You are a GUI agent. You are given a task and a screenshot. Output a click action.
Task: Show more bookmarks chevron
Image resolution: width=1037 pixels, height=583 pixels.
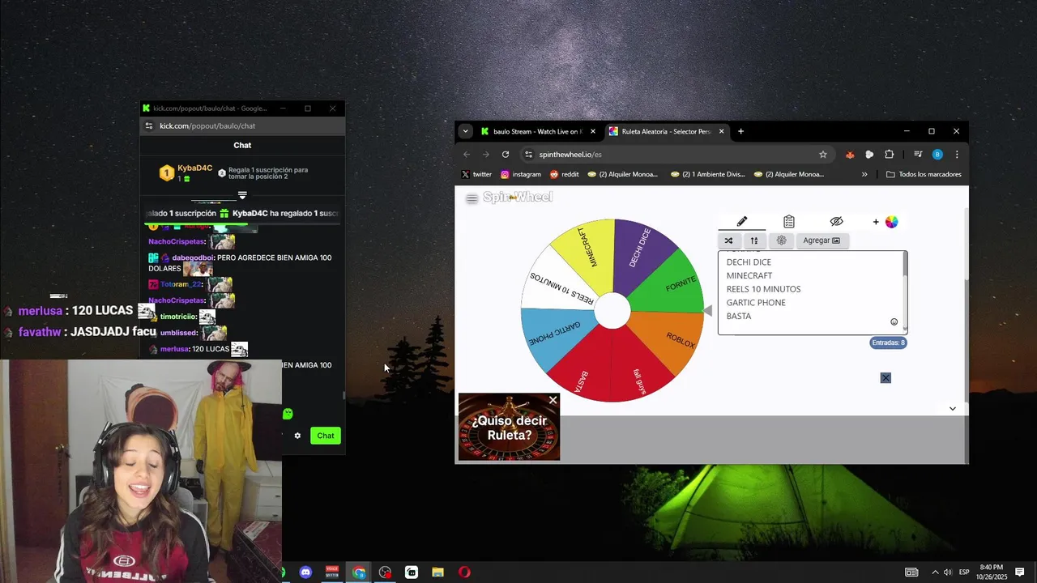[864, 174]
